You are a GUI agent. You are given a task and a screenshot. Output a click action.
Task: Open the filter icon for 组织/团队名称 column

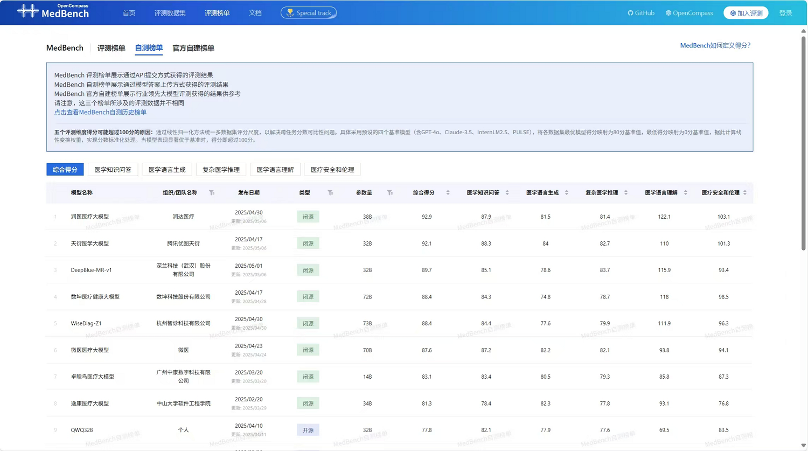pyautogui.click(x=212, y=193)
